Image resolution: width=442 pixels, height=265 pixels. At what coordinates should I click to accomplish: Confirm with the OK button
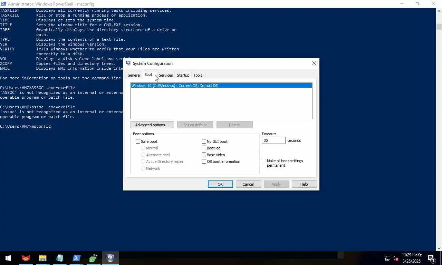tap(220, 184)
